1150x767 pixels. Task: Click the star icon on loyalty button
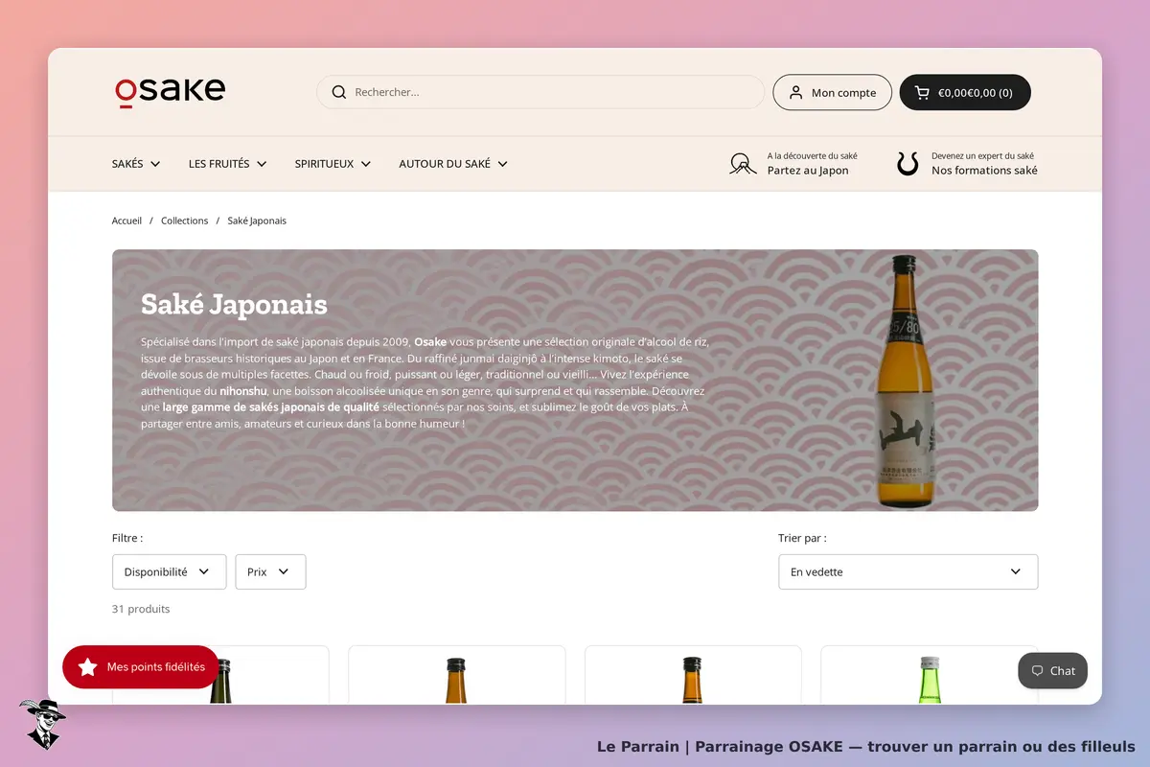[x=87, y=666]
